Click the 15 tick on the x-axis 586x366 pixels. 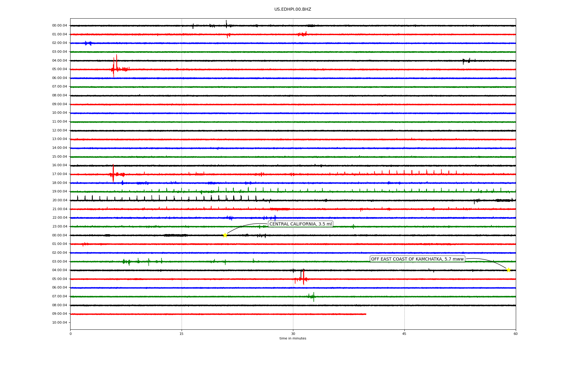click(182, 334)
